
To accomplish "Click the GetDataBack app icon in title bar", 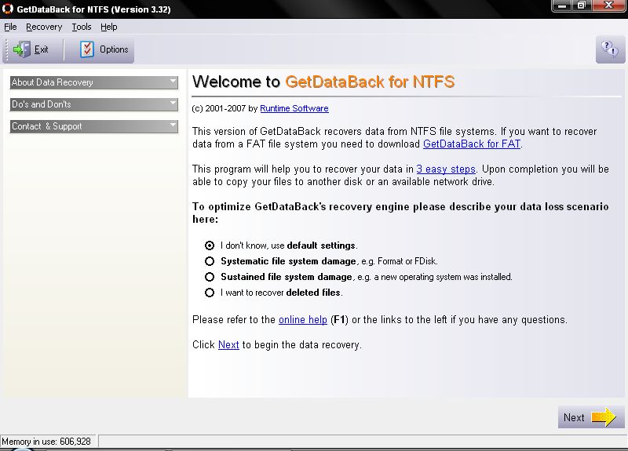I will click(x=8, y=9).
